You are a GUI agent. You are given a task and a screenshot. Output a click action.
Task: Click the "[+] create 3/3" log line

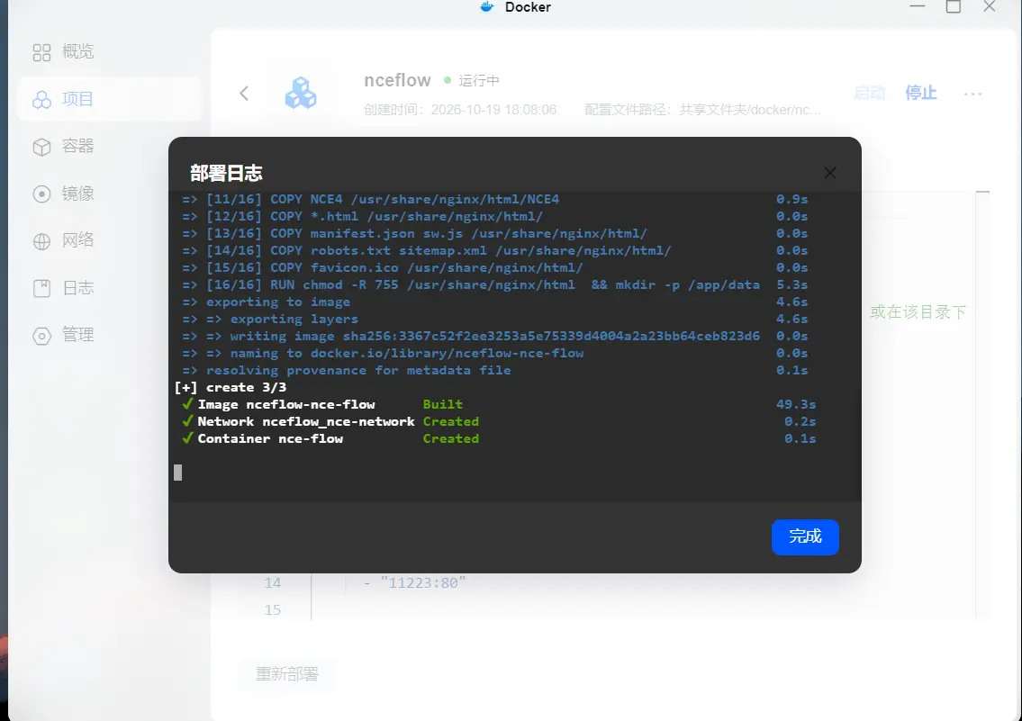click(x=231, y=388)
